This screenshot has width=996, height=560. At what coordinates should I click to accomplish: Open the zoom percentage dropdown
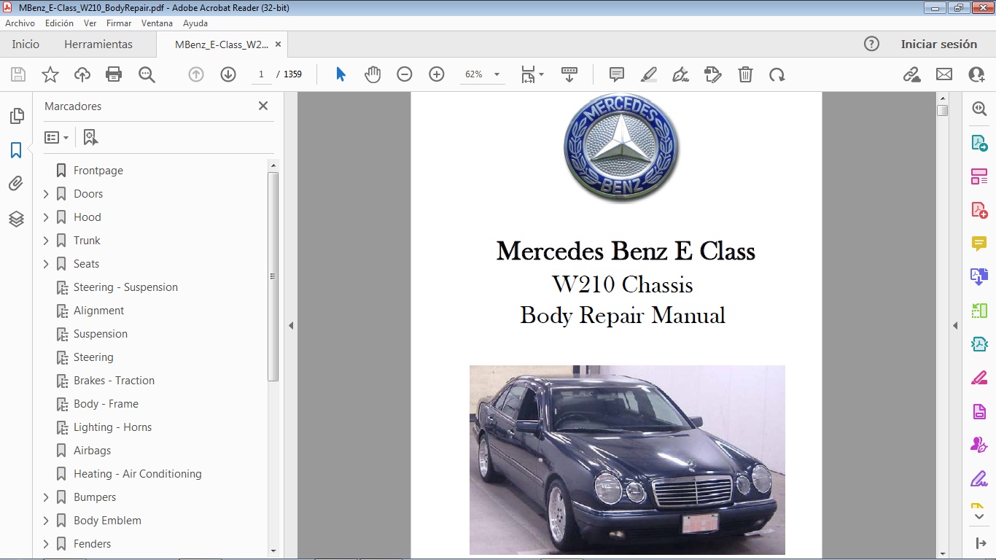click(496, 74)
